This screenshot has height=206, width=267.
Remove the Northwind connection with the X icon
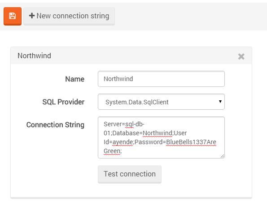click(x=241, y=56)
